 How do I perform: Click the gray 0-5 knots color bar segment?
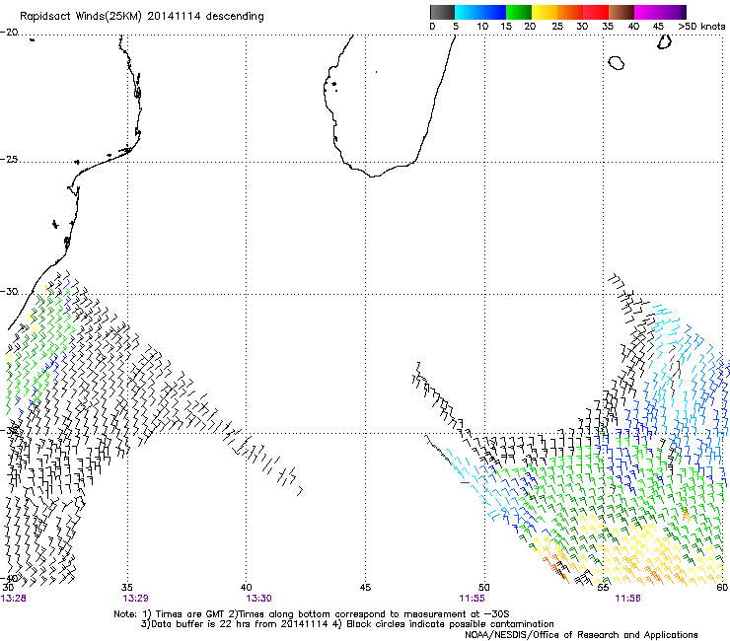[x=442, y=12]
